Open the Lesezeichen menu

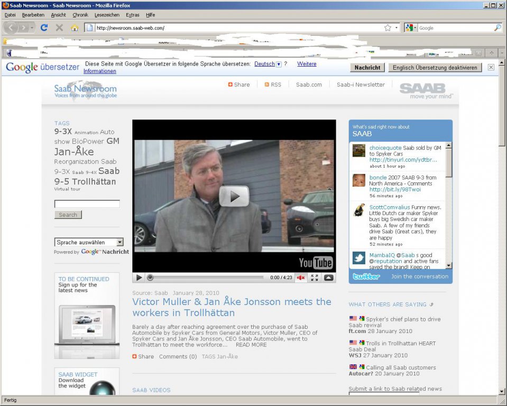click(107, 15)
